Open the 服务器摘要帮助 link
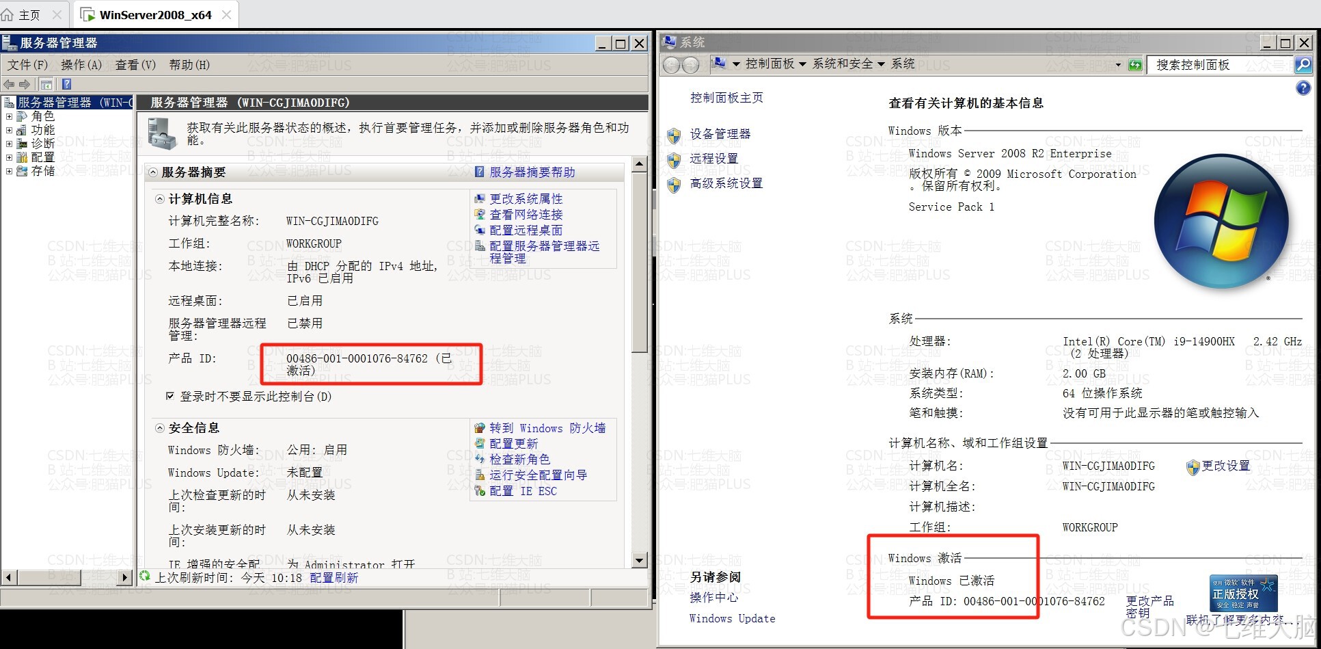 [532, 172]
